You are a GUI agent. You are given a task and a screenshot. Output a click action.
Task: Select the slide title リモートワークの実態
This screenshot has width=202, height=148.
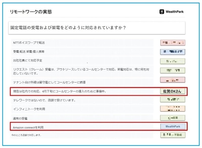click(x=31, y=12)
